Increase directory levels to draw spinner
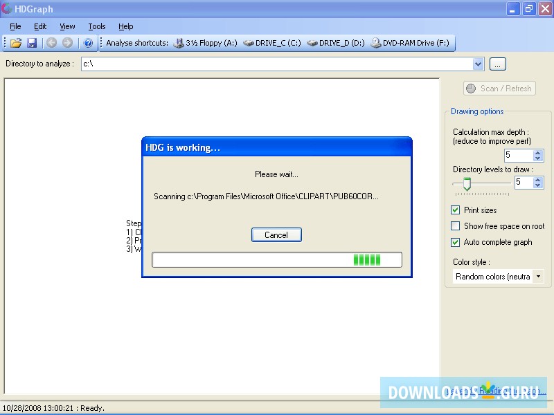 538,180
